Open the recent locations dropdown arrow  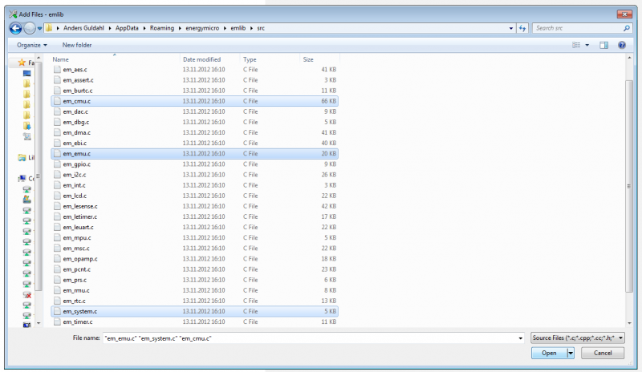39,29
